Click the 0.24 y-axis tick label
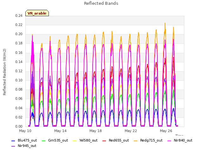Viewport: 203px width, 152px height. (x=19, y=16)
